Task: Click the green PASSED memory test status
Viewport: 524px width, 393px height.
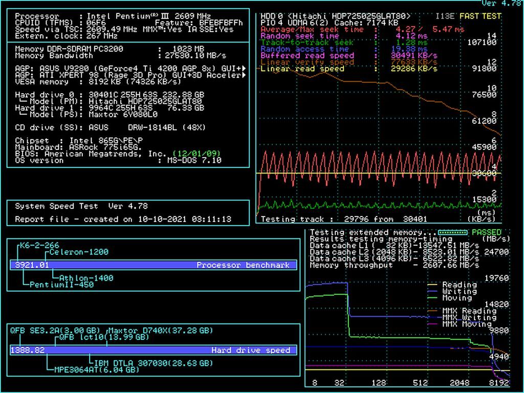Action: pos(487,232)
